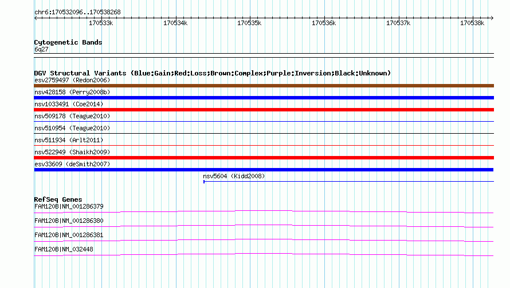Image resolution: width=510 pixels, height=288 pixels.
Task: Click the nsv510954 (Teague2010) label
Action: pyautogui.click(x=72, y=128)
